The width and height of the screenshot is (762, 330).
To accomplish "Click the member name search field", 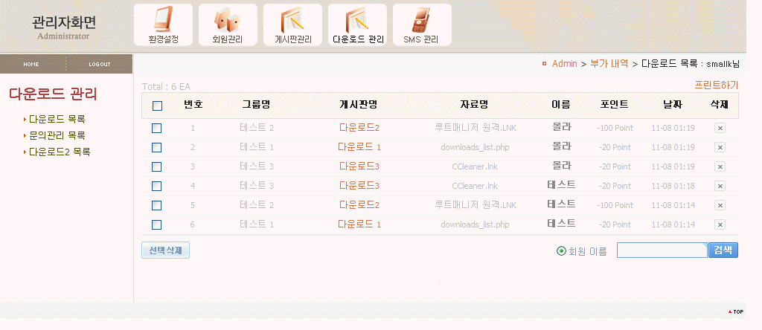I will (662, 250).
